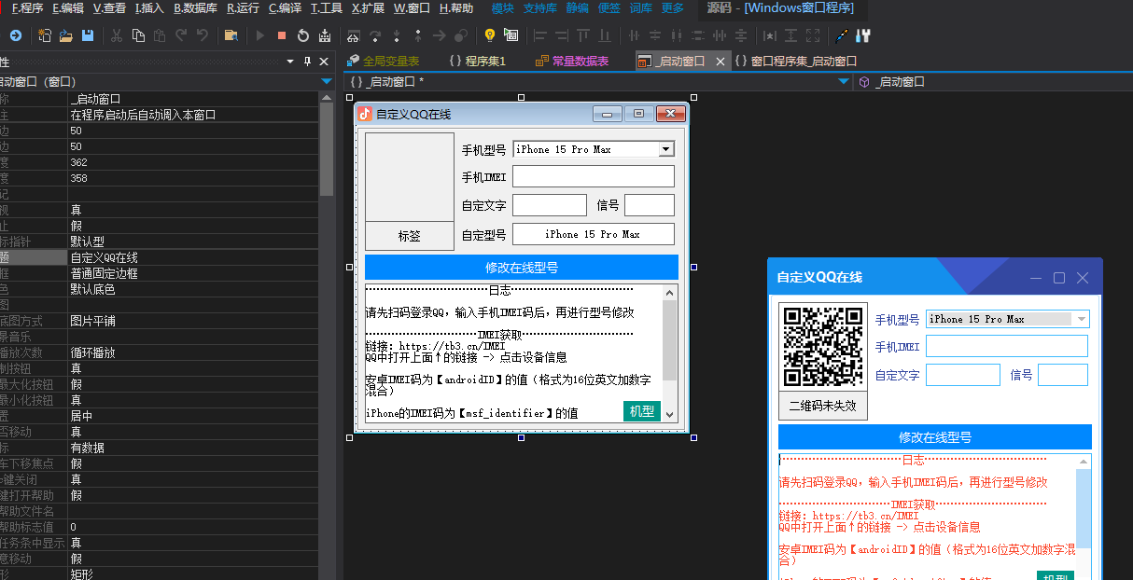Click the red Stop button icon
The image size is (1133, 580).
[282, 36]
